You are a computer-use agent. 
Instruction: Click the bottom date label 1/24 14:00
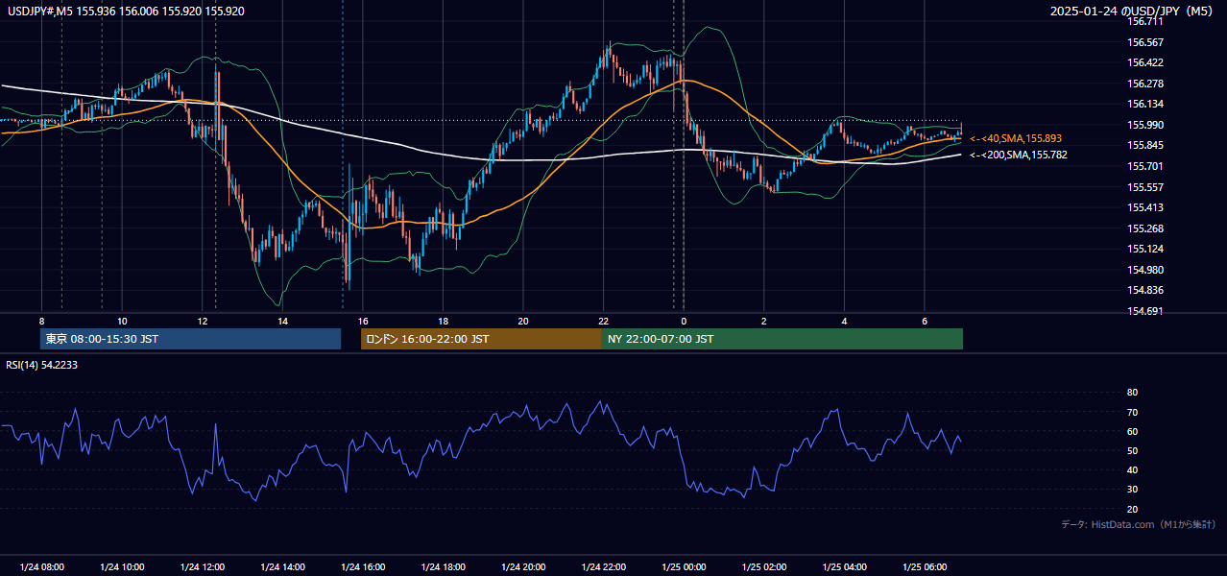click(282, 566)
